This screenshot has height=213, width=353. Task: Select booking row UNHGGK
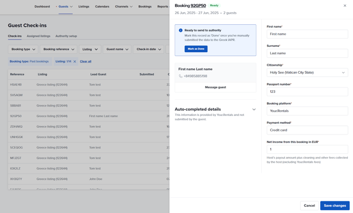[x=89, y=137]
